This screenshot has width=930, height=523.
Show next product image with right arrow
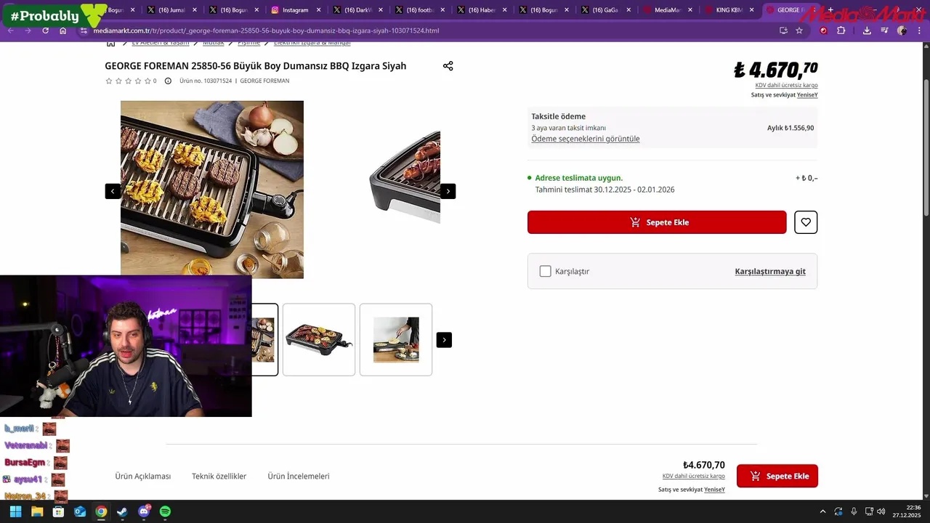coord(448,191)
